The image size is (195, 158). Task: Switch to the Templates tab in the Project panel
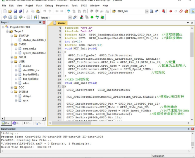pyautogui.click(x=39, y=123)
